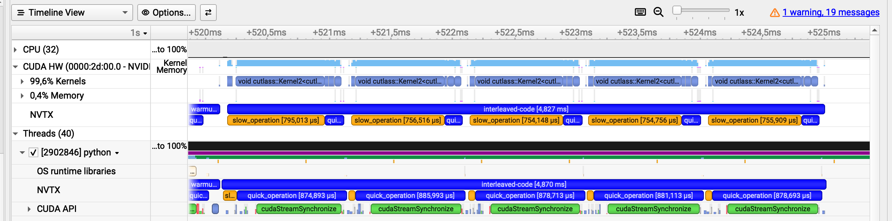Click the hamburger icon in Timeline View
892x221 pixels.
click(x=21, y=13)
